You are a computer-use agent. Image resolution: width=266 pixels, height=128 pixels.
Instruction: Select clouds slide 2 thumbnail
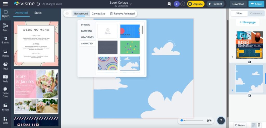249,79
